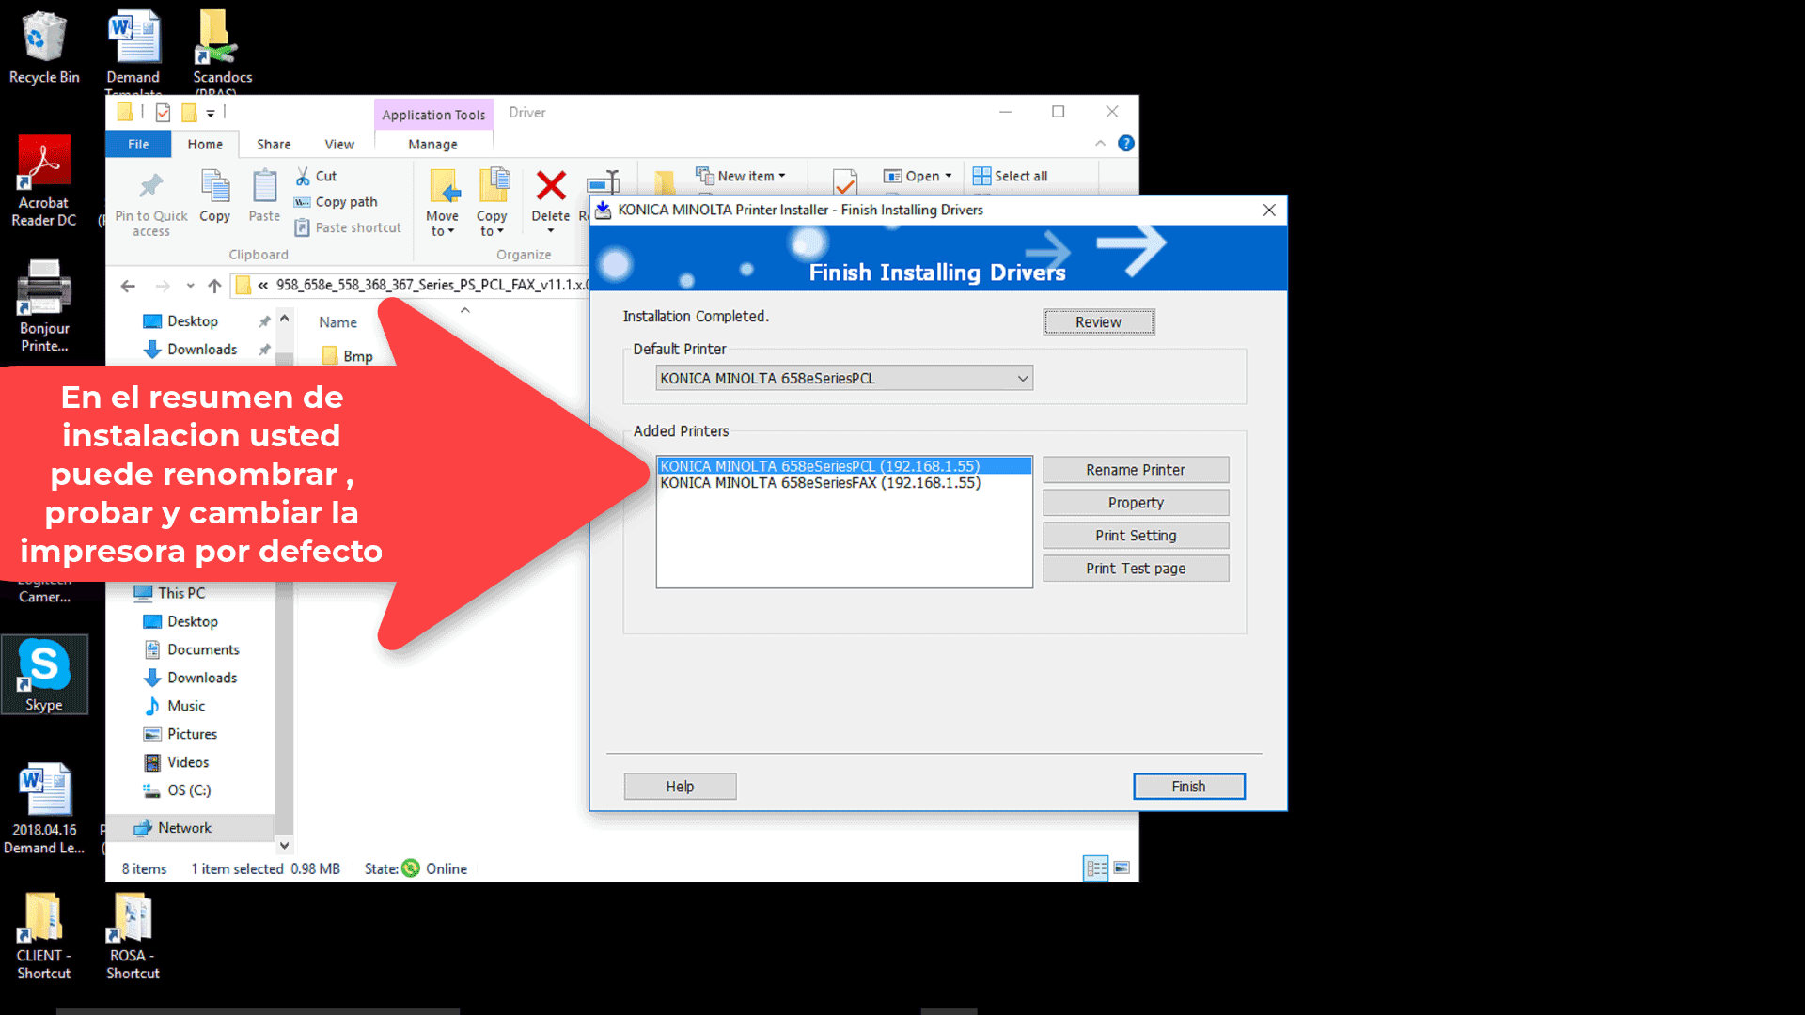The image size is (1805, 1015).
Task: Click the properties checkmark icon in quick access toolbar
Action: (x=163, y=113)
